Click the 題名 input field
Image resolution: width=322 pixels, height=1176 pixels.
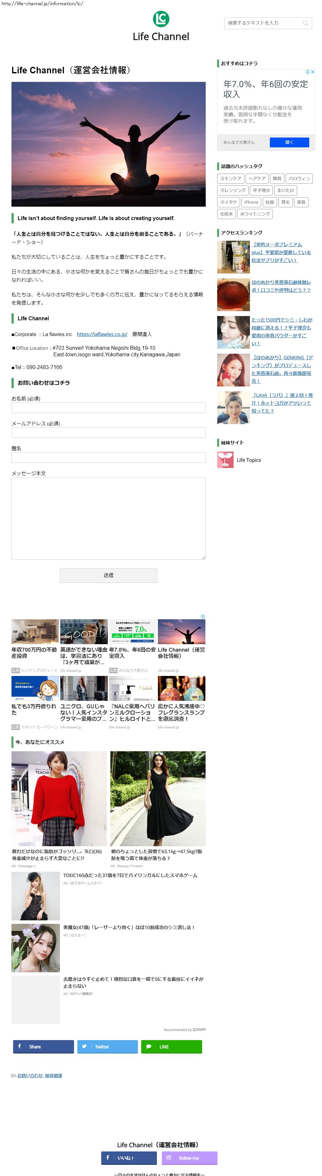(108, 457)
